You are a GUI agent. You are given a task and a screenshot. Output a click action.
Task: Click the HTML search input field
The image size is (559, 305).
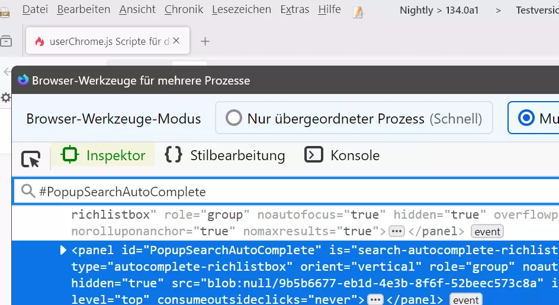point(284,192)
